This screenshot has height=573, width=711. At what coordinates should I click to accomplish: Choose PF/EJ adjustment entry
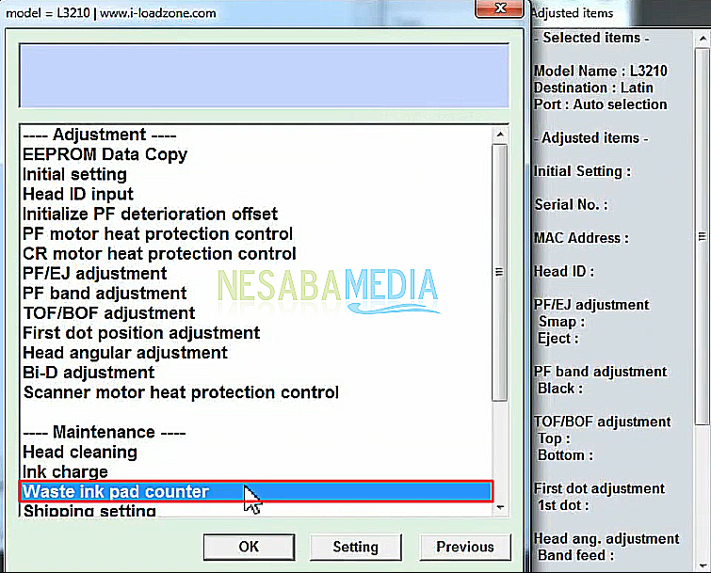click(x=94, y=273)
